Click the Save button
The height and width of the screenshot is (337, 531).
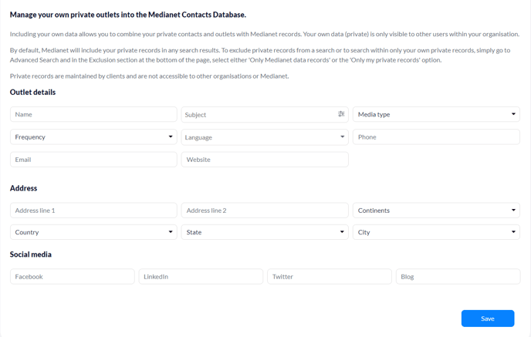tap(488, 318)
